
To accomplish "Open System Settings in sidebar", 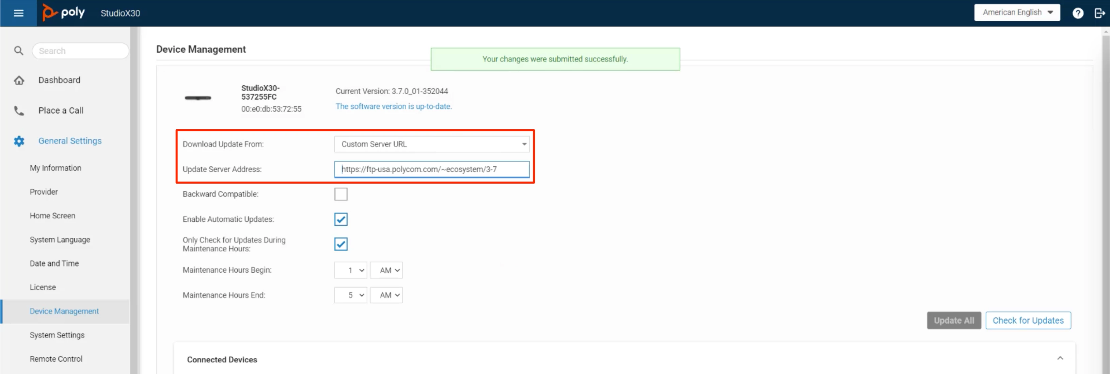I will [57, 335].
